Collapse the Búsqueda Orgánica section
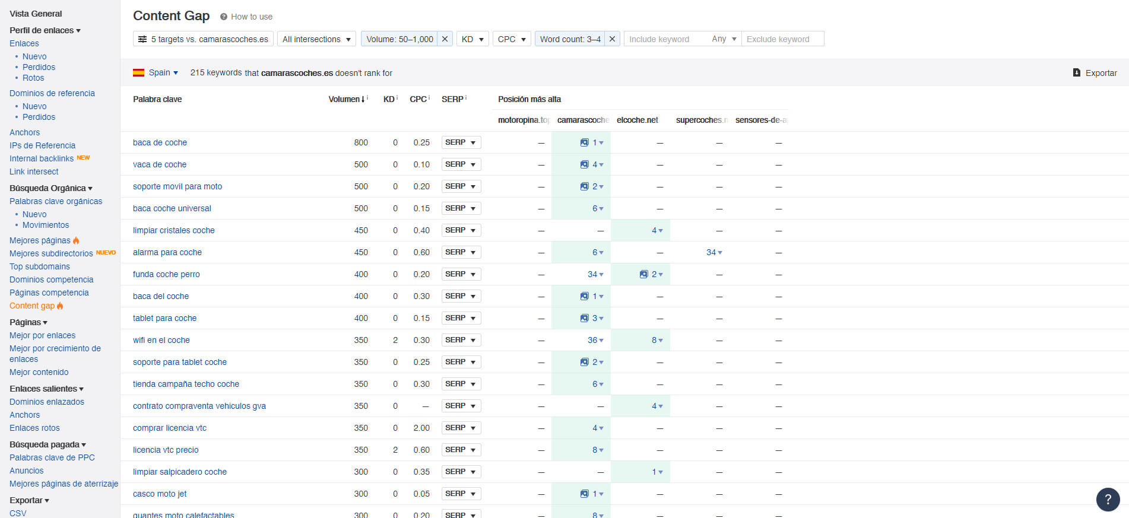This screenshot has height=518, width=1129. coord(51,188)
